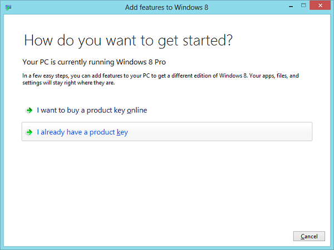This screenshot has width=334, height=250.
Task: Select 'I already have a product key'
Action: pos(82,132)
